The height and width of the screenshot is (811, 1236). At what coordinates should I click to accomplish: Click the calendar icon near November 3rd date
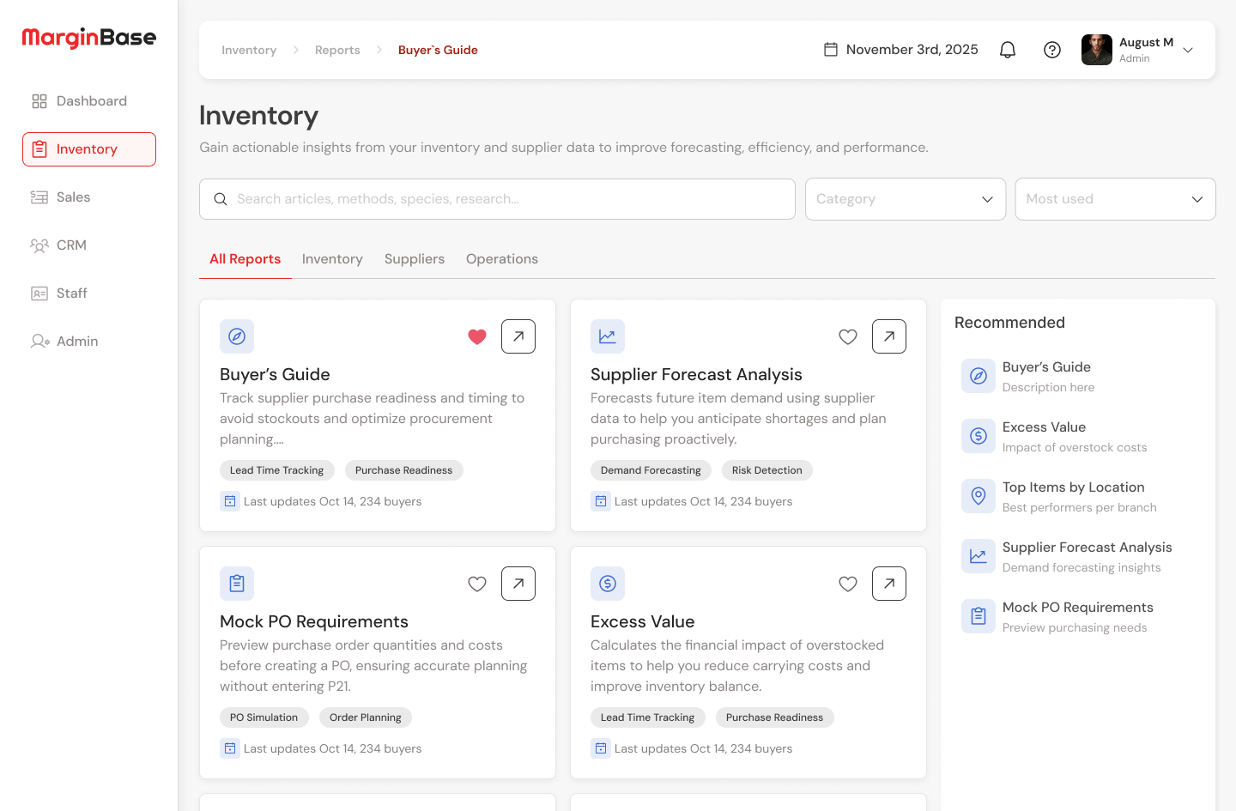pyautogui.click(x=830, y=49)
